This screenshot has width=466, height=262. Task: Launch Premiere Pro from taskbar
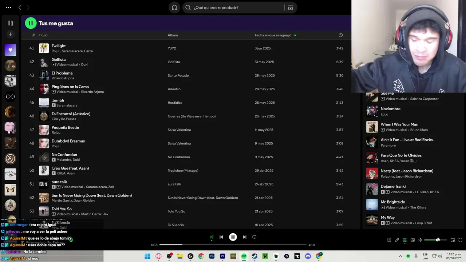[222, 256]
